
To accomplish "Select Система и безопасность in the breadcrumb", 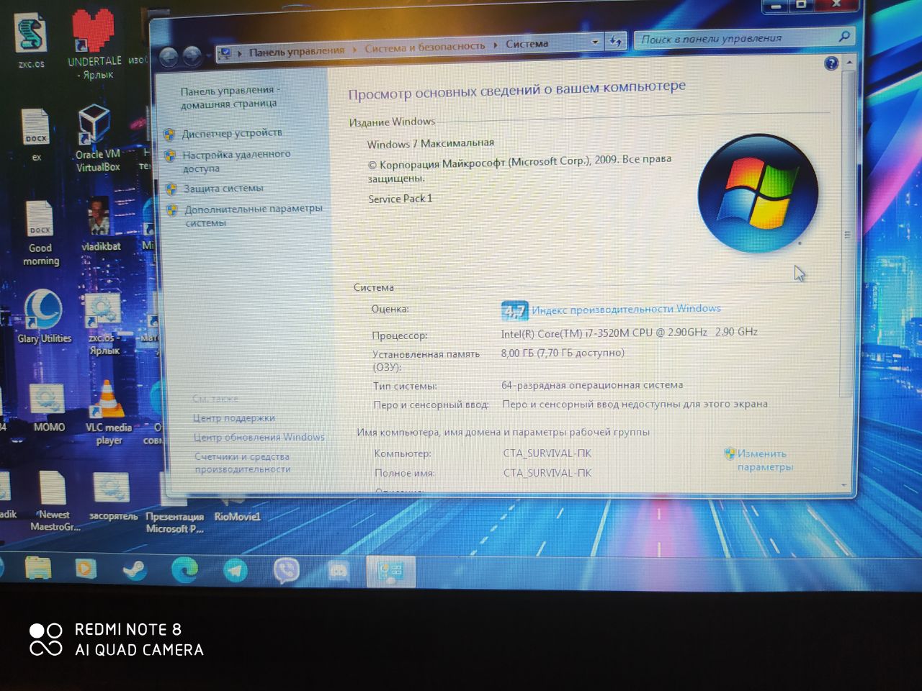I will pyautogui.click(x=425, y=47).
